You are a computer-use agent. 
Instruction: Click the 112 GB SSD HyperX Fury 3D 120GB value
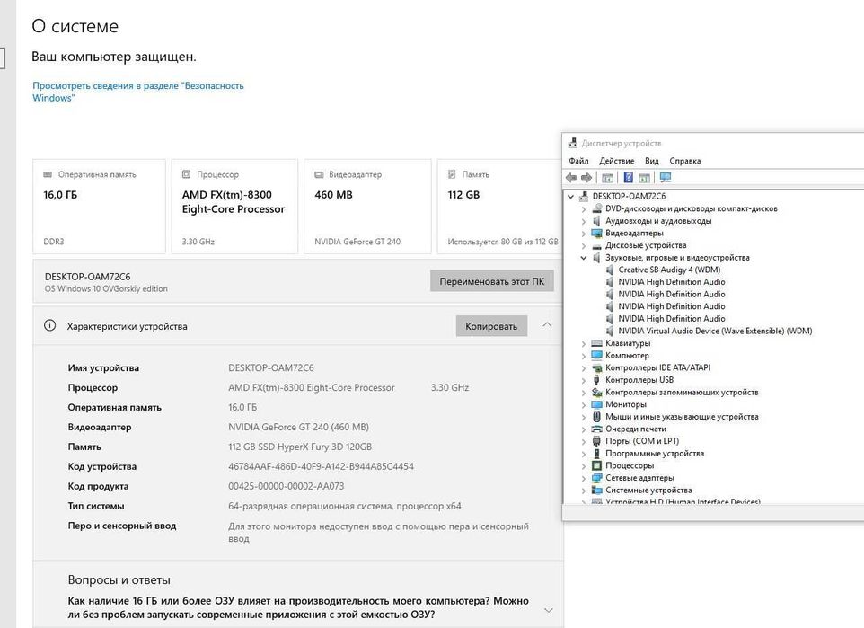[300, 447]
